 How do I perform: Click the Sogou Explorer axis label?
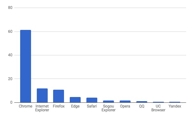pyautogui.click(x=108, y=108)
